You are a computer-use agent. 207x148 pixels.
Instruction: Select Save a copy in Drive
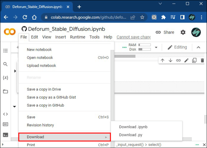[64, 89]
